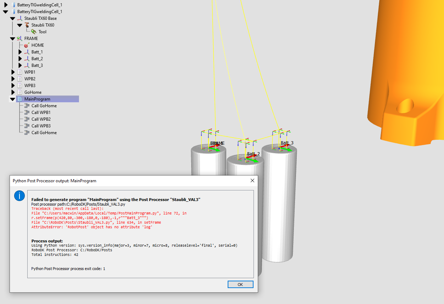The width and height of the screenshot is (444, 304).
Task: Select the Tool icon under Staubli TX60
Action: click(x=34, y=32)
